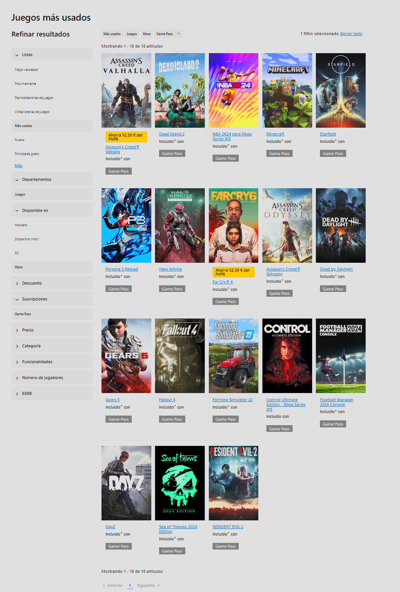The width and height of the screenshot is (400, 592).
Task: Click the Halo Infinite title link
Action: (170, 269)
